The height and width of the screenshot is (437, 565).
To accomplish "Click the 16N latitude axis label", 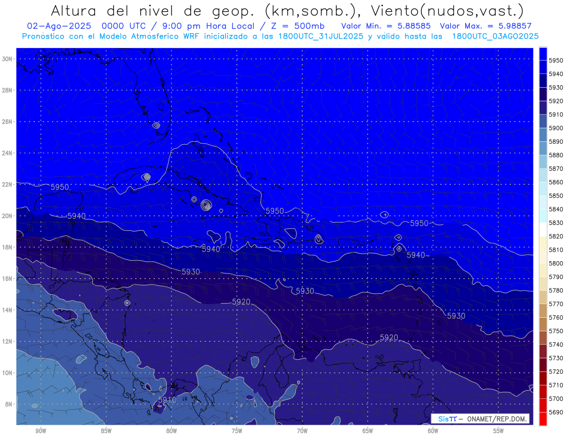I will click(7, 279).
